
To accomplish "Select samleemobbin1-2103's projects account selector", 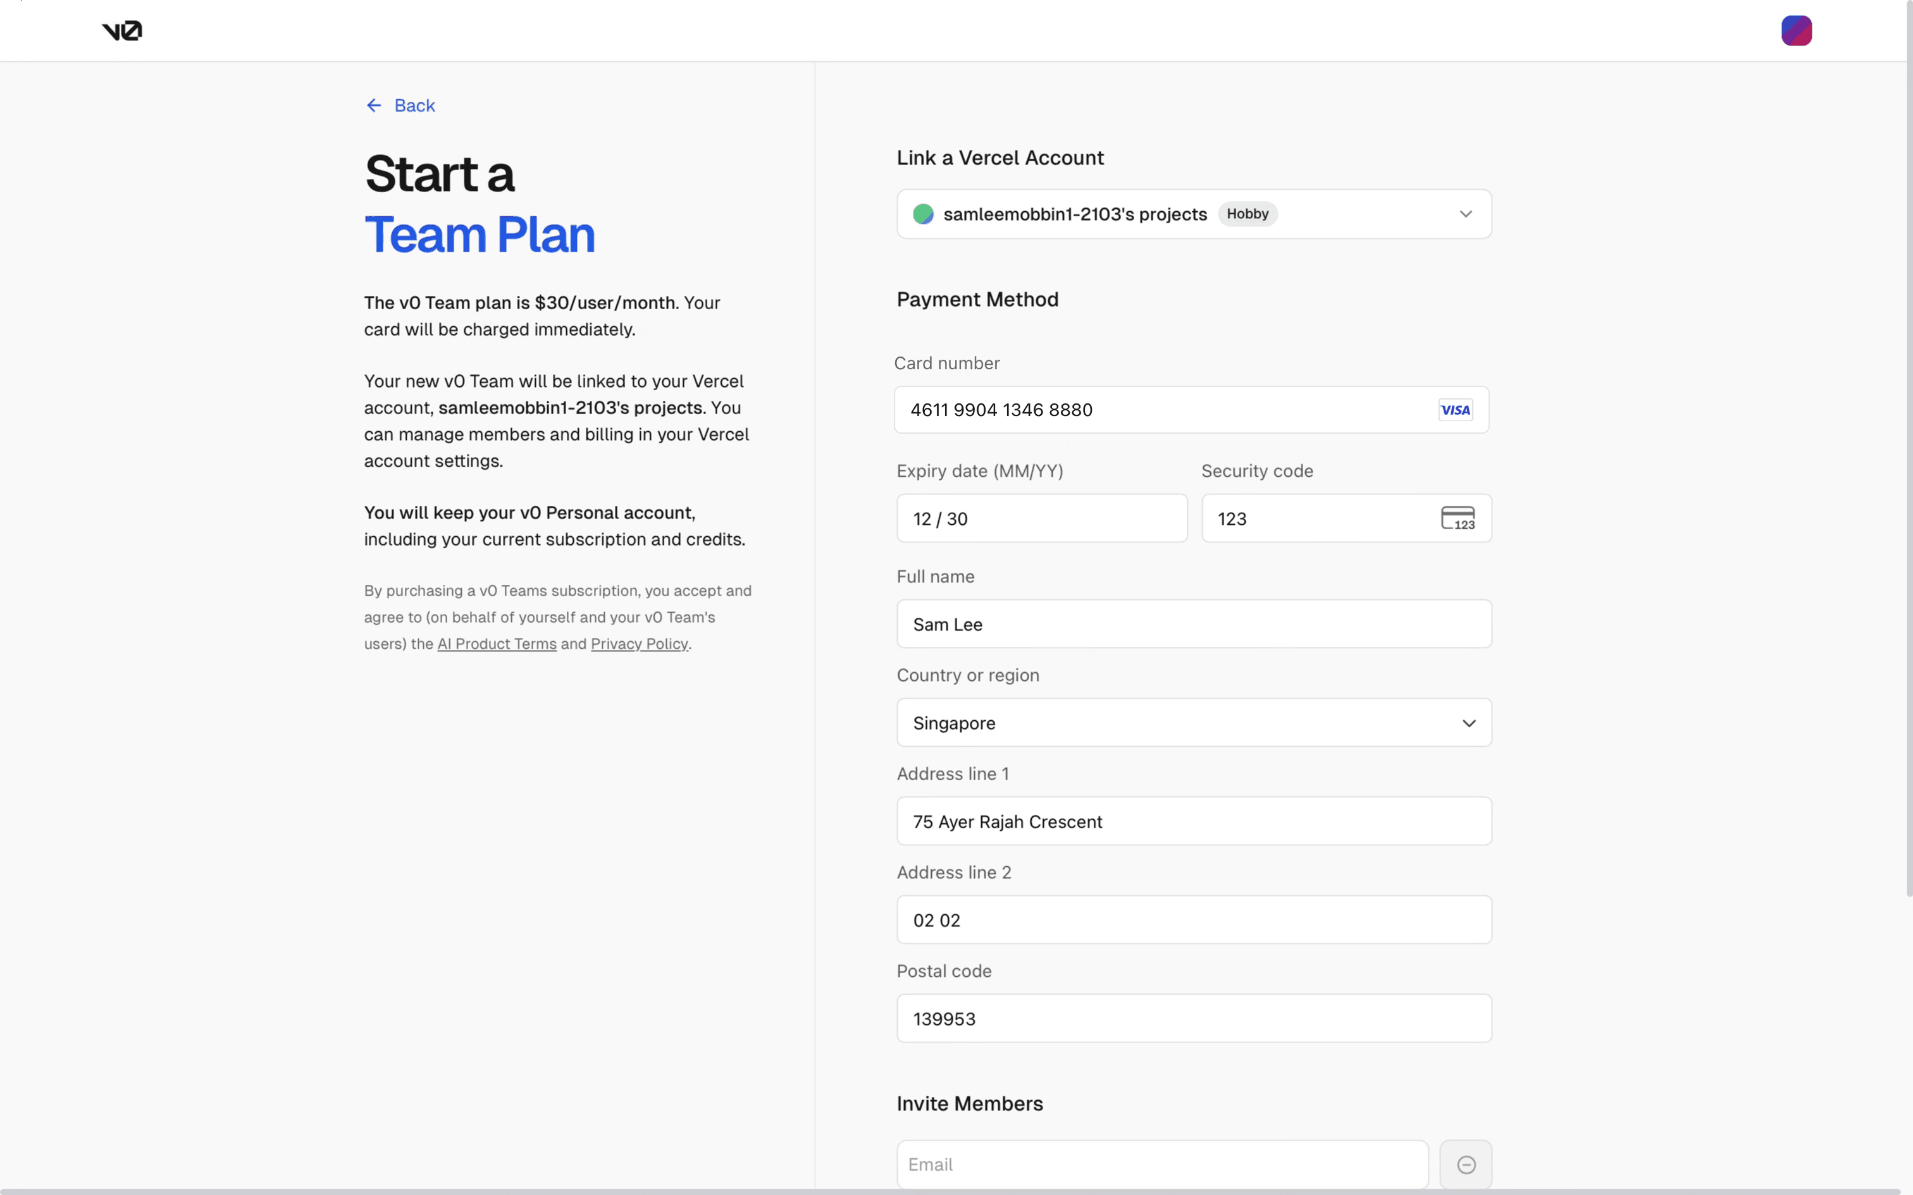I will pos(1074,214).
